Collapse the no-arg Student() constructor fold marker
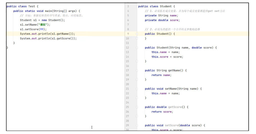The height and width of the screenshot is (134, 256). coord(137,34)
